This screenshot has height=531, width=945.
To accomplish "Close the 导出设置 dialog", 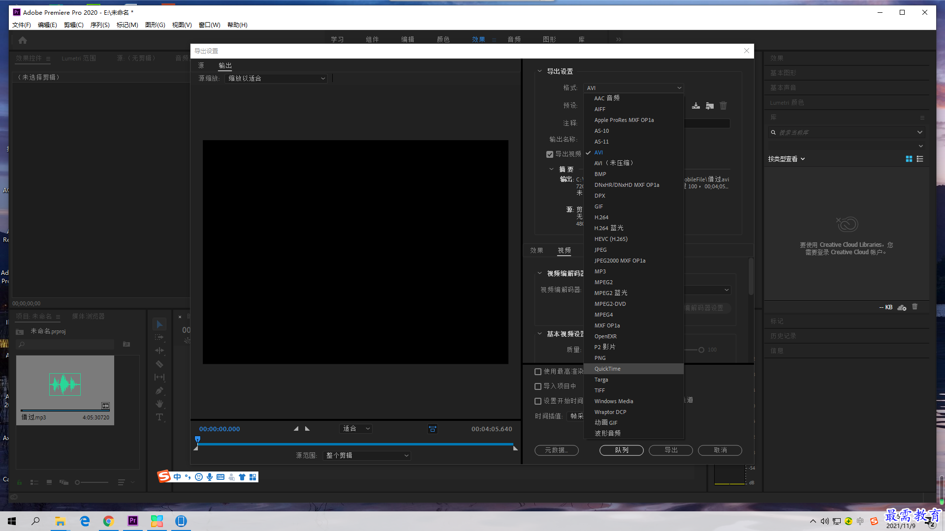I will click(x=747, y=51).
